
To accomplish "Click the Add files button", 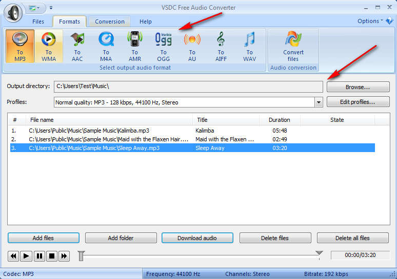I will [x=43, y=238].
